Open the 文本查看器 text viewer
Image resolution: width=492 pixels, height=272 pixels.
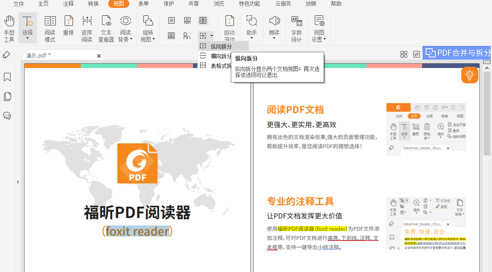(106, 28)
